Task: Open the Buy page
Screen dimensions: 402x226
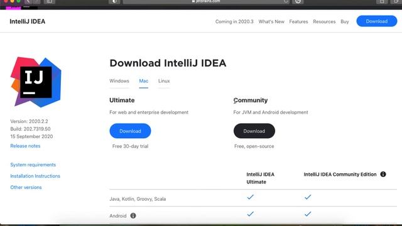Action: [x=345, y=21]
